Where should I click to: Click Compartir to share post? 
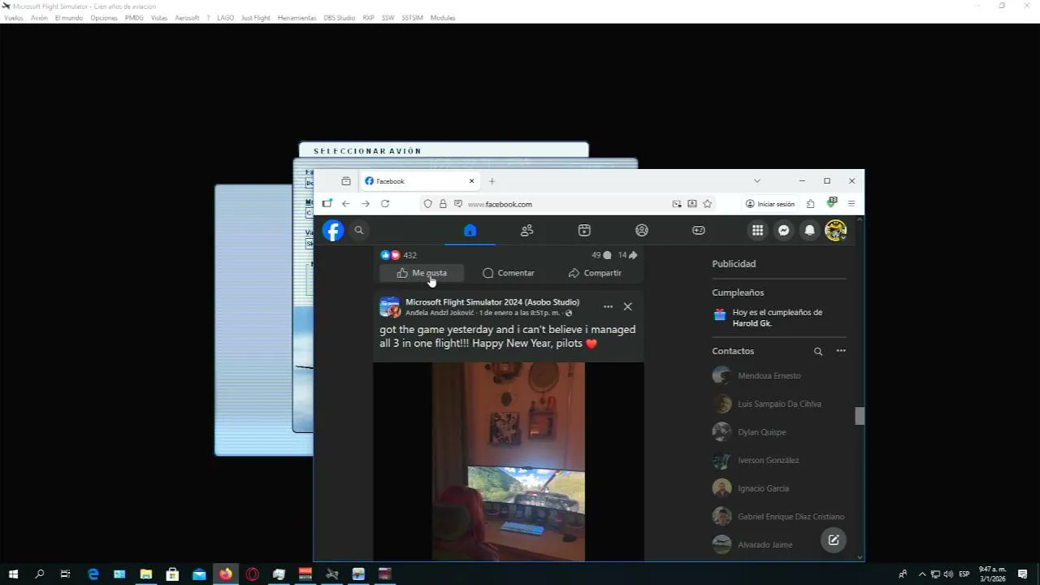point(596,273)
